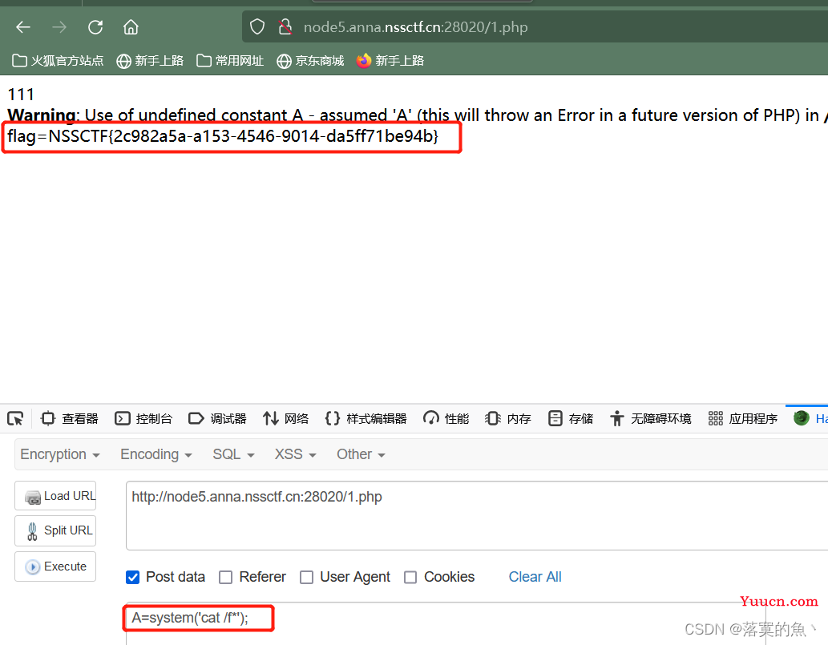This screenshot has width=828, height=645.
Task: Click the 111 output text
Action: pos(21,95)
